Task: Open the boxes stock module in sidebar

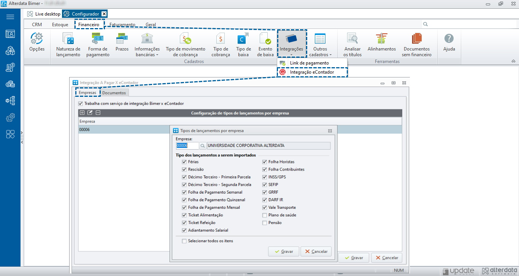Action: click(x=10, y=51)
